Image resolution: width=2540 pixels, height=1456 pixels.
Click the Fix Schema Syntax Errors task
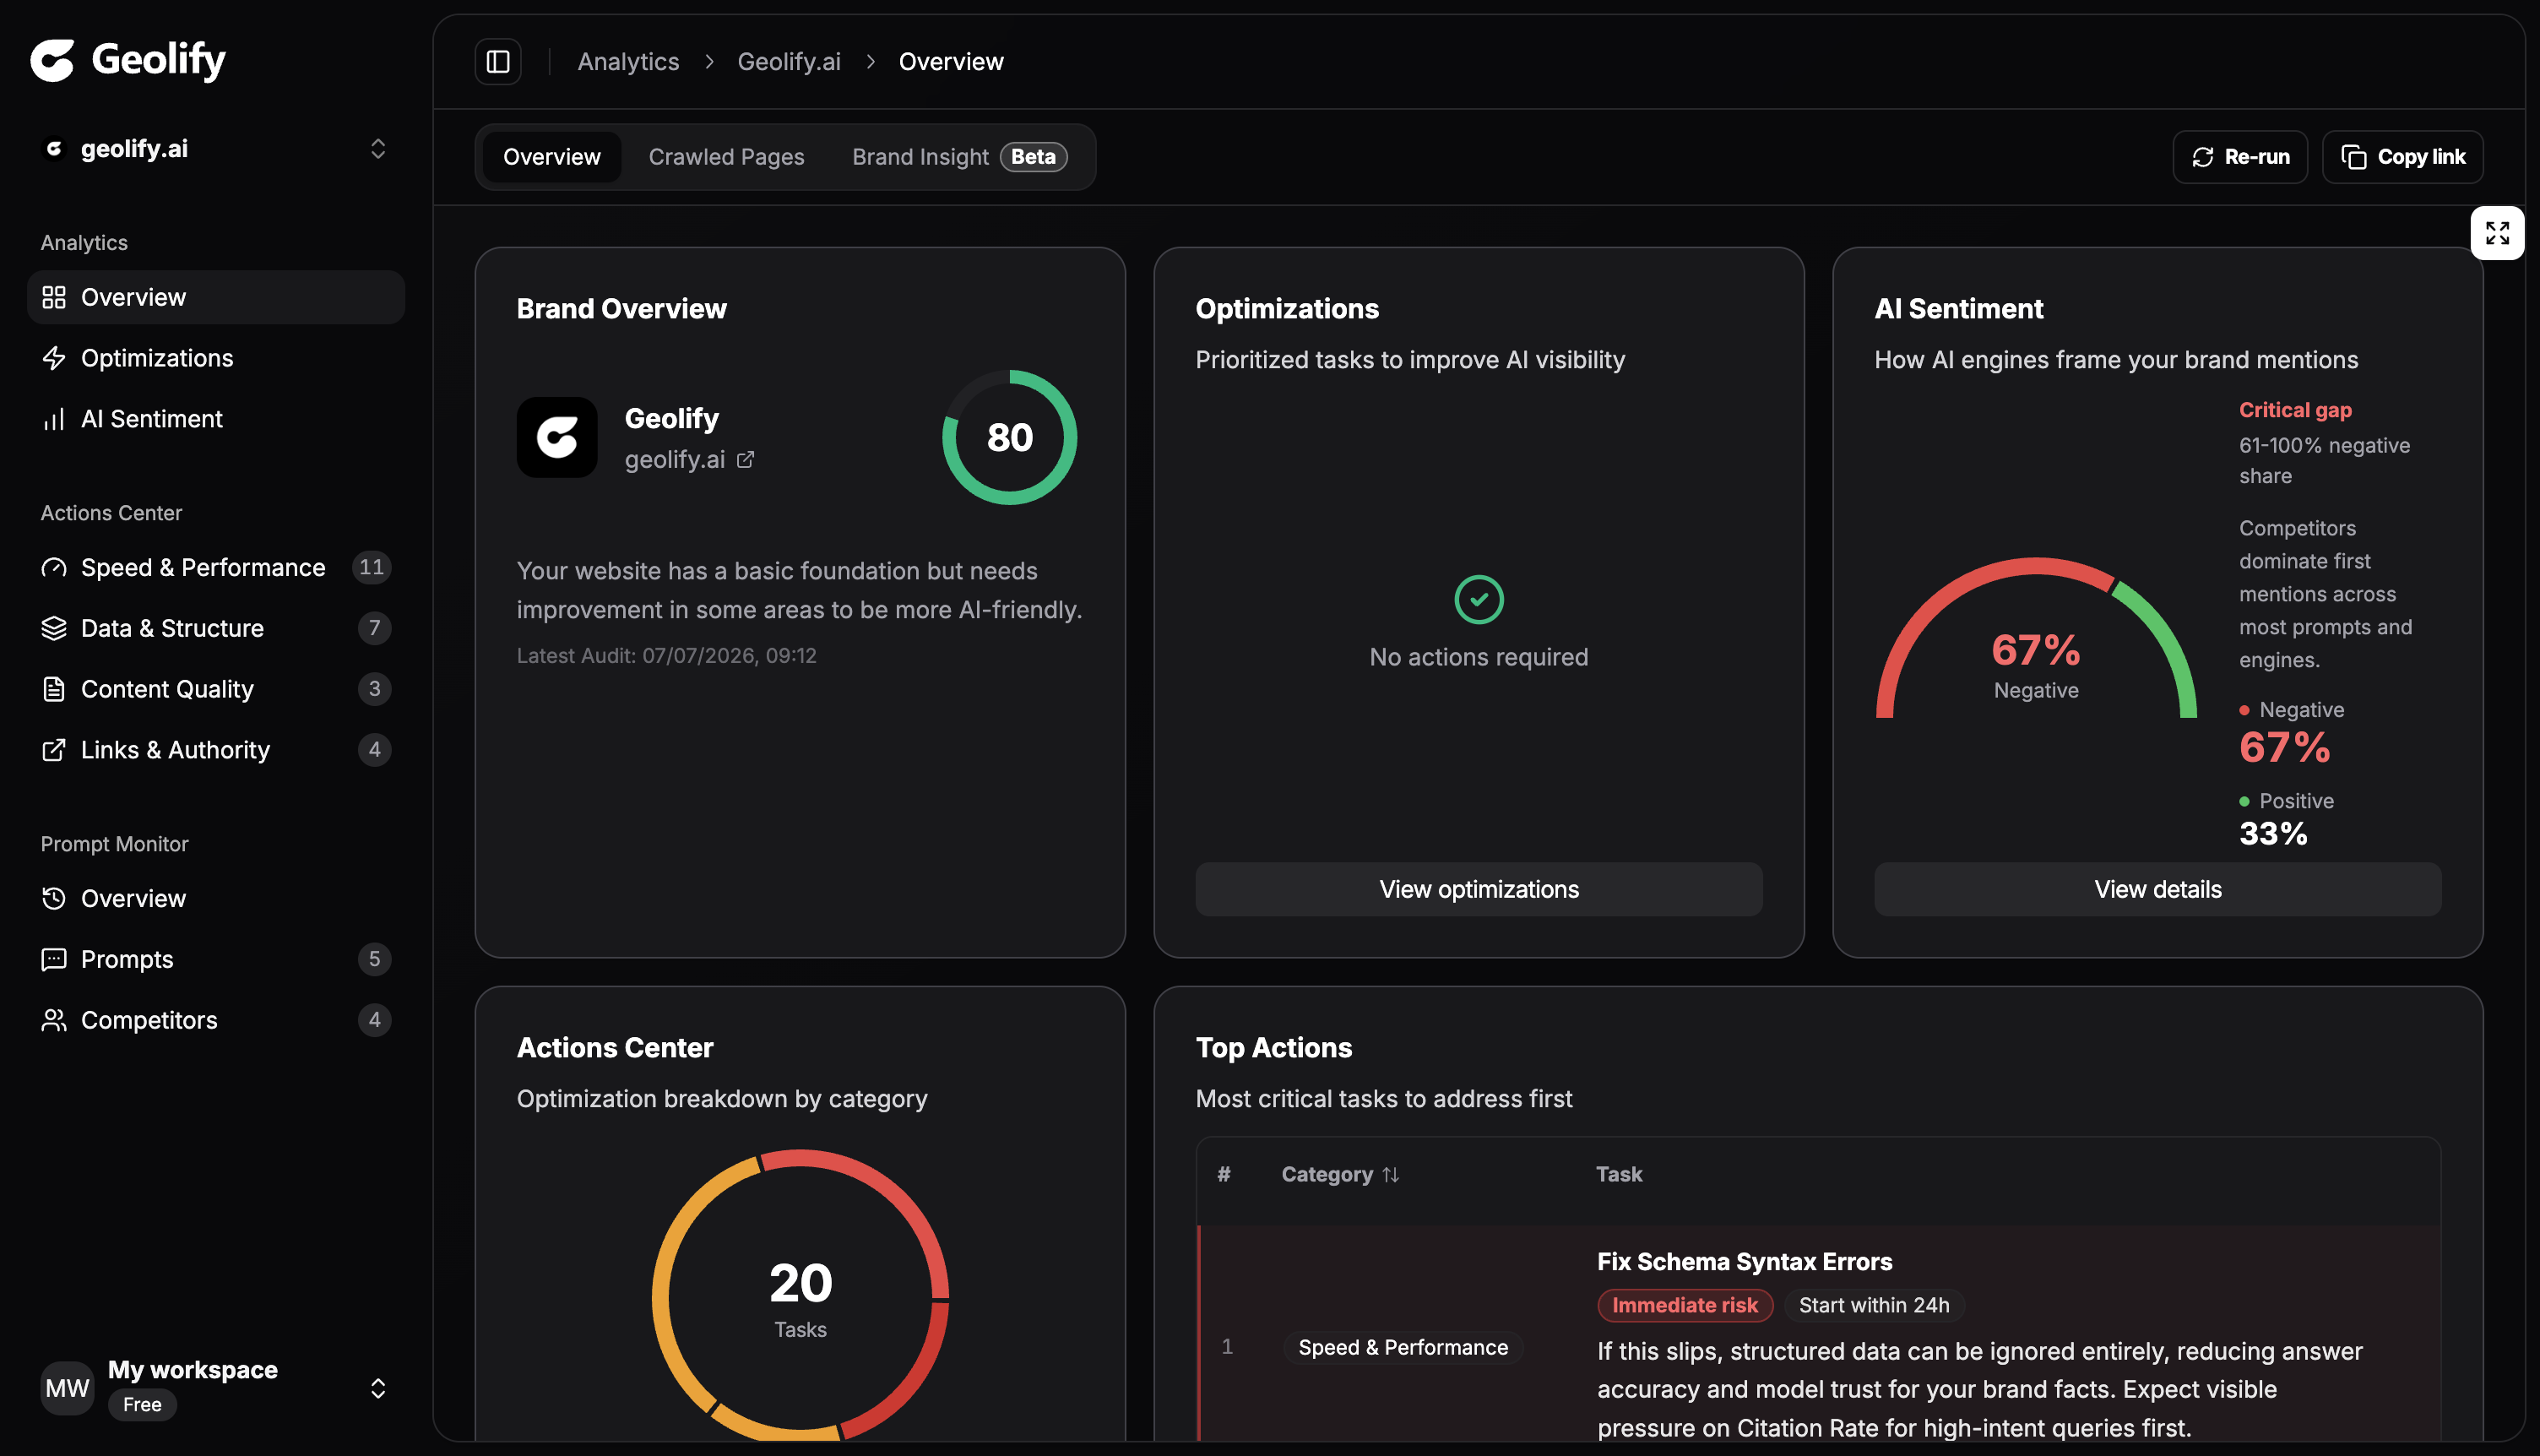[1745, 1262]
